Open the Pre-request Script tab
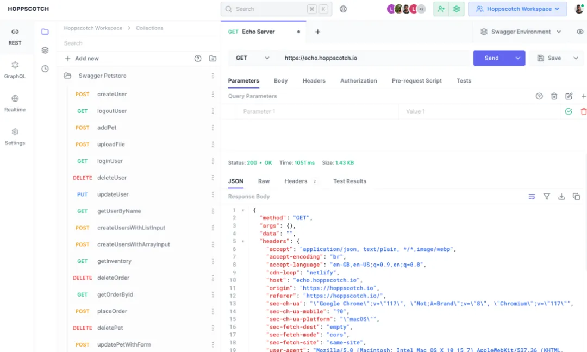587x352 pixels. point(417,81)
